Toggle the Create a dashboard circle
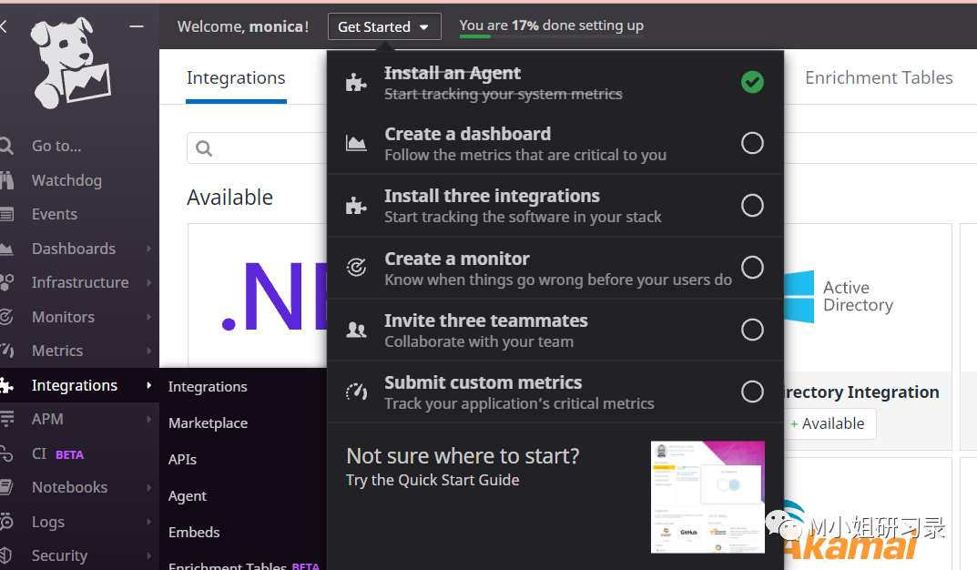Image resolution: width=977 pixels, height=570 pixels. 752,143
